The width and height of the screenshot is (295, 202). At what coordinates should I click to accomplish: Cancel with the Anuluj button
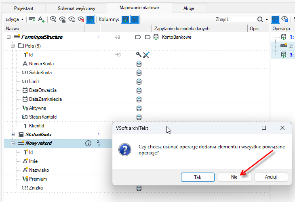(x=271, y=177)
